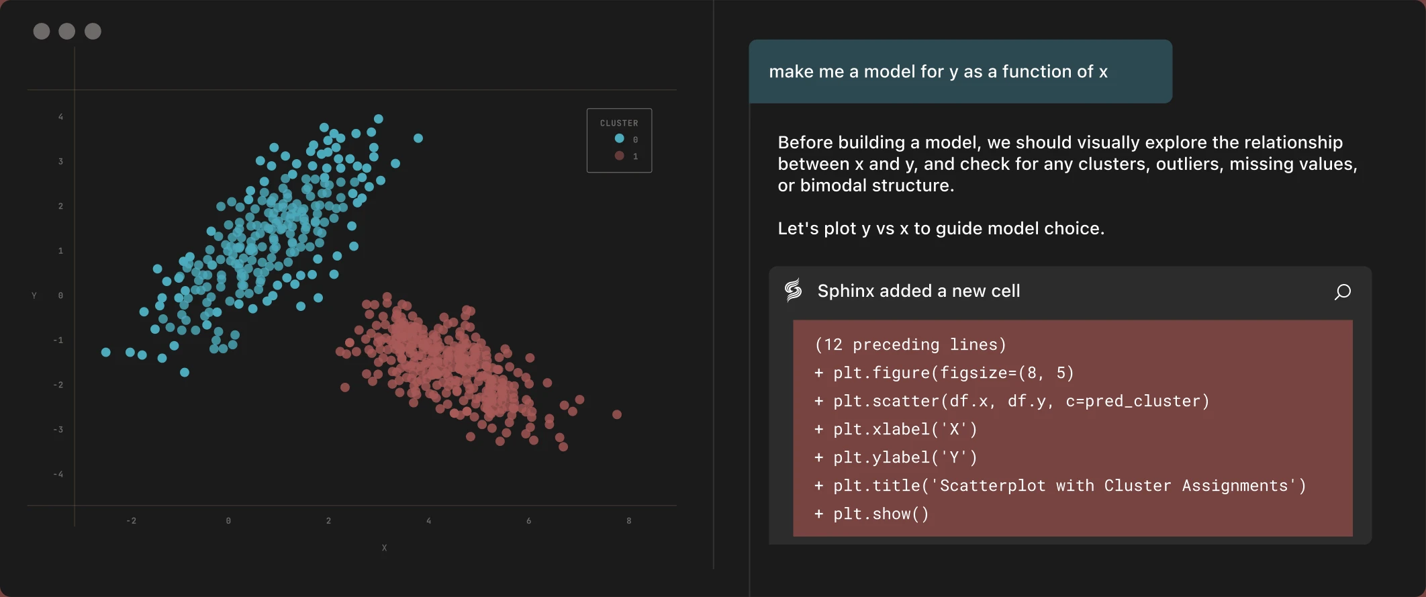Click the Y axis label beside the chart
The image size is (1426, 597).
[x=34, y=295]
